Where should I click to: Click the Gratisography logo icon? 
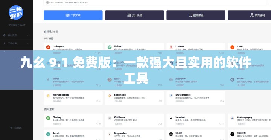233,118
